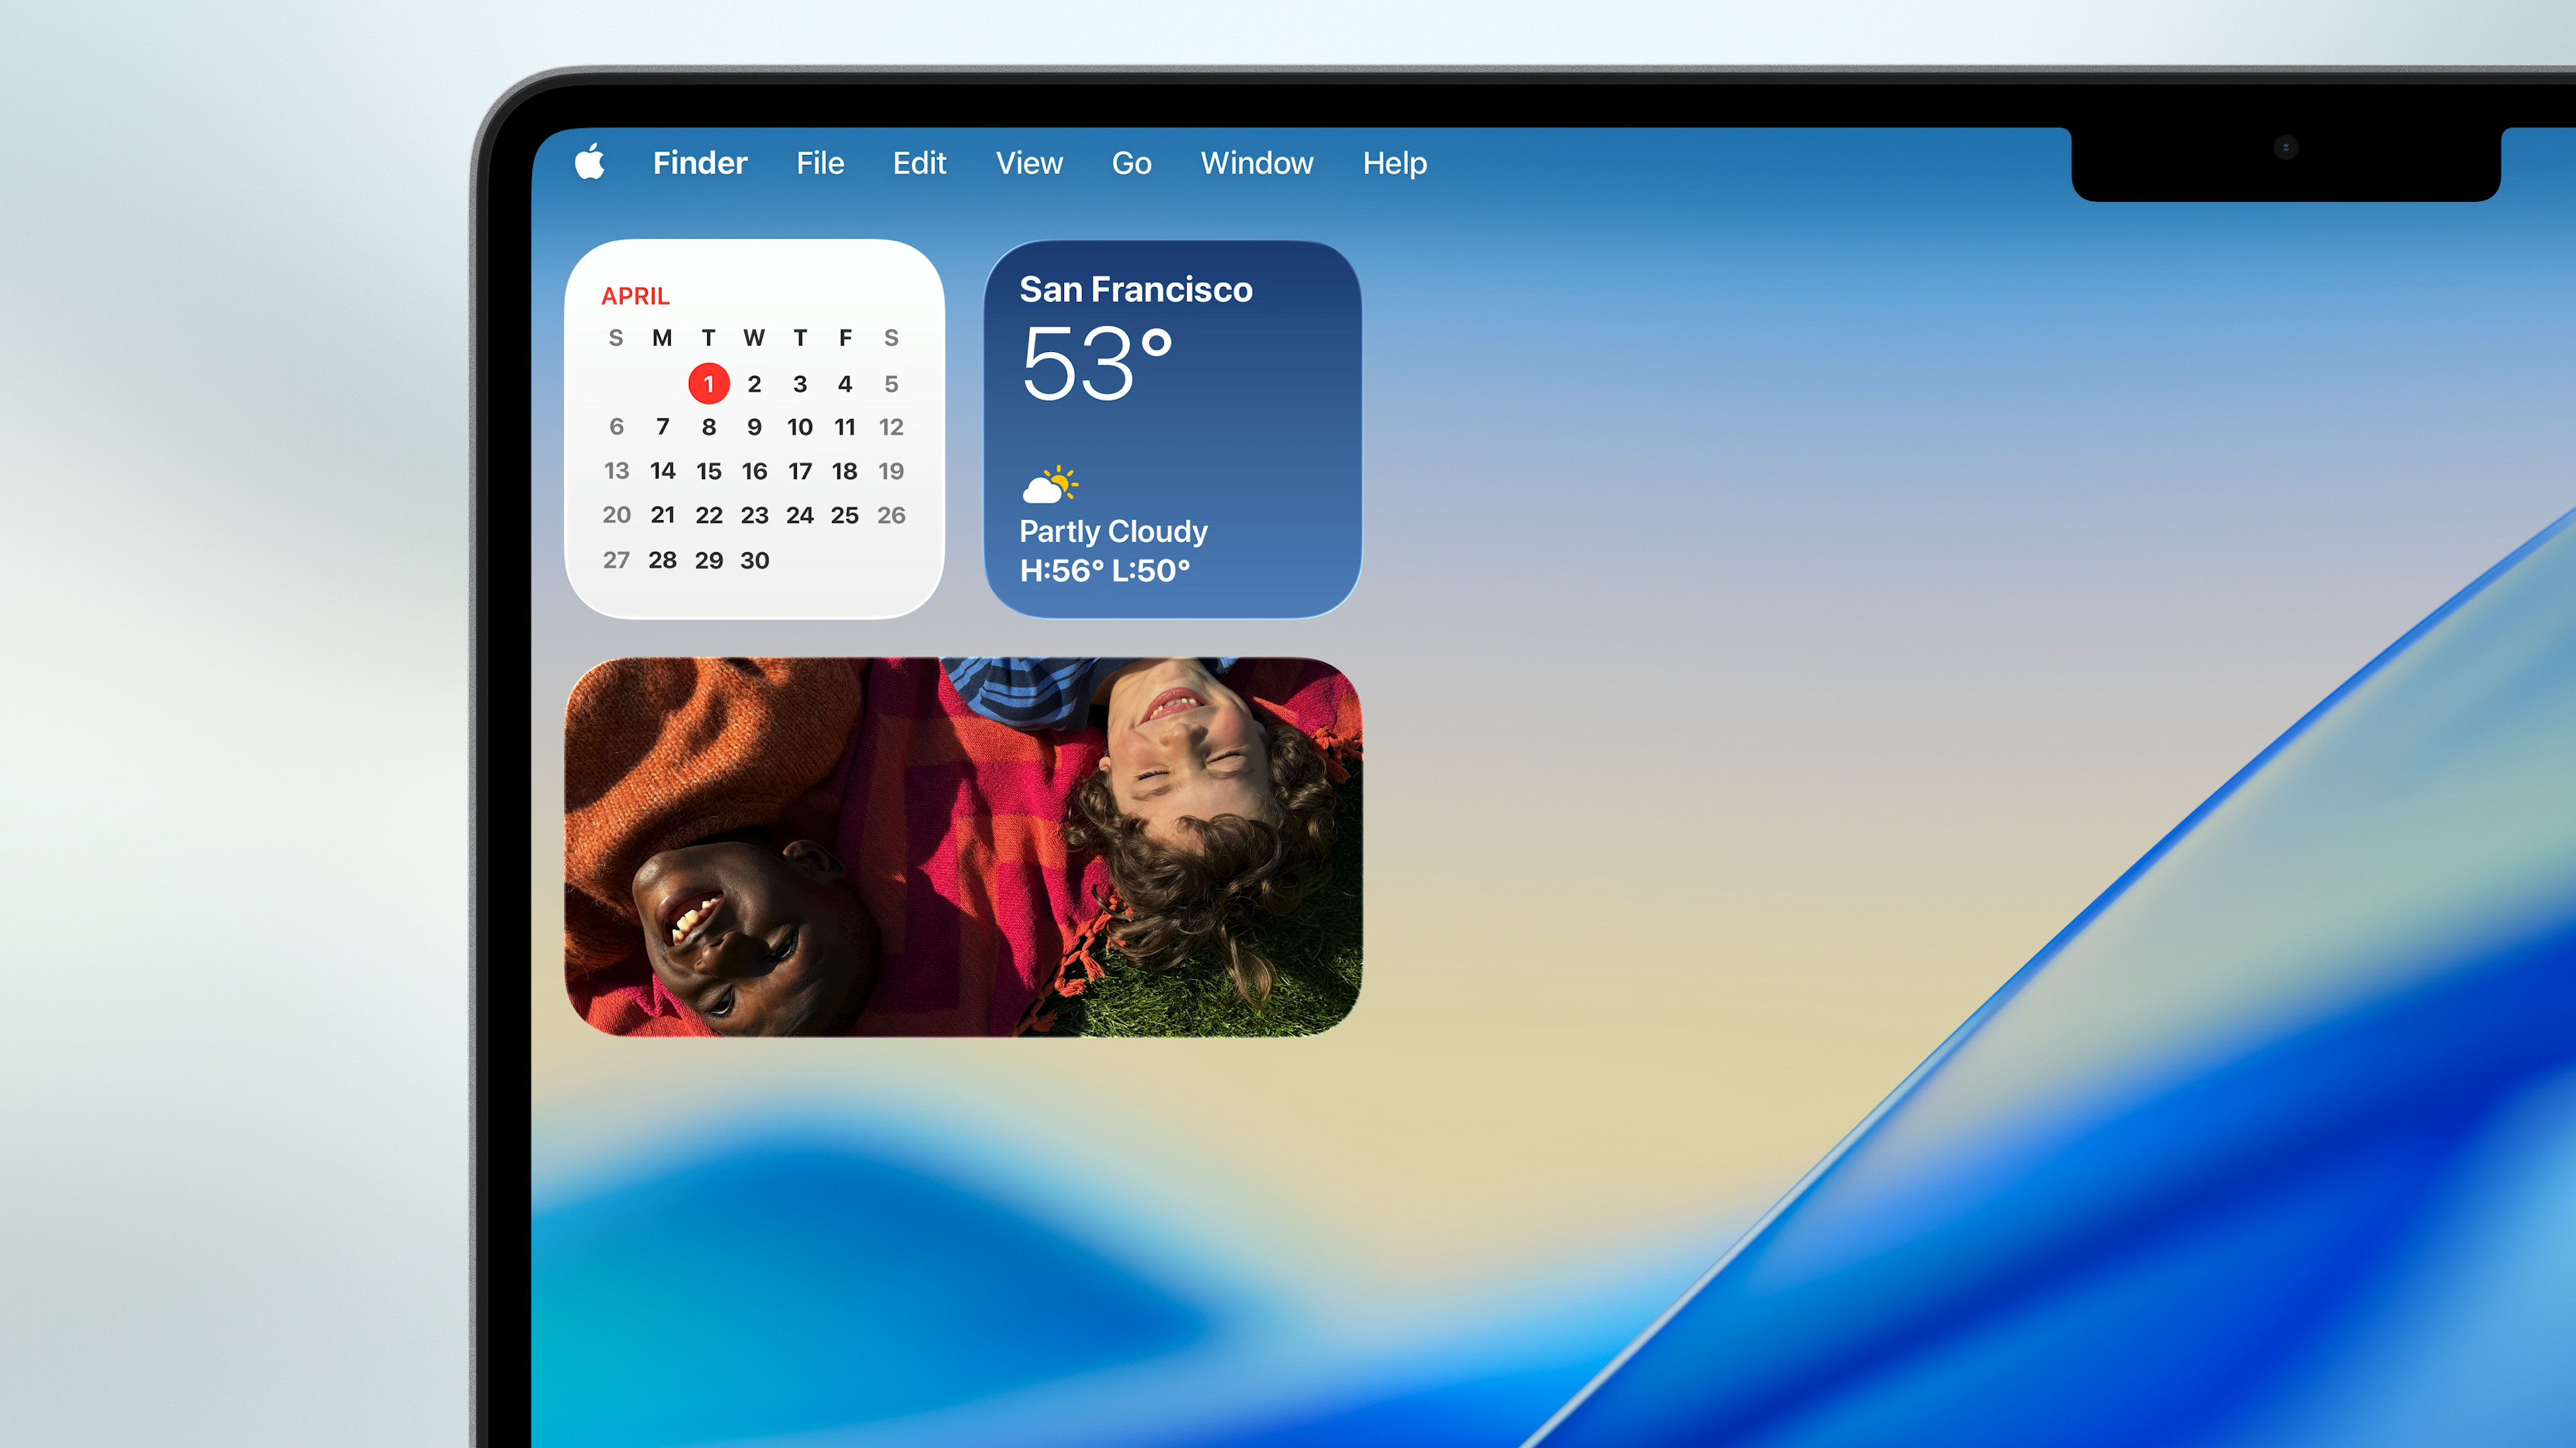Screen dimensions: 2576x1448
Task: Click the partly cloudy weather icon
Action: click(x=1049, y=485)
